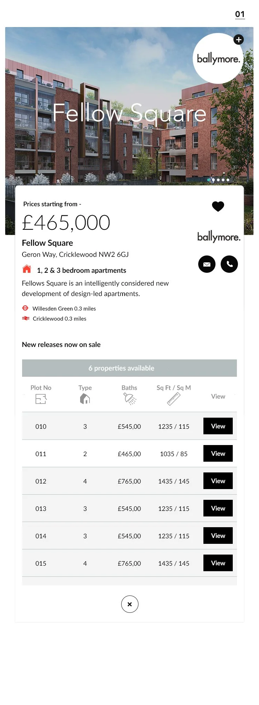The width and height of the screenshot is (259, 705).
Task: Click the red home icon
Action: click(27, 269)
